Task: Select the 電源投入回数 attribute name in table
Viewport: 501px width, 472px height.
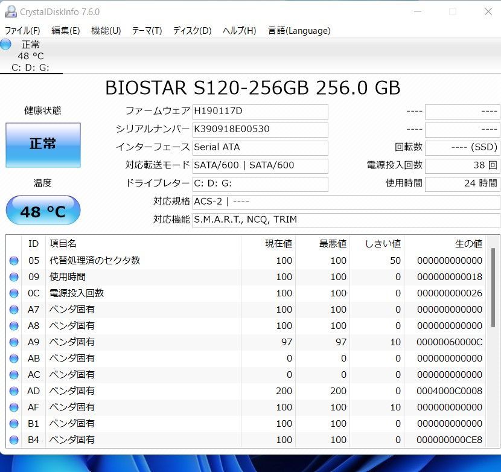Action: tap(77, 293)
